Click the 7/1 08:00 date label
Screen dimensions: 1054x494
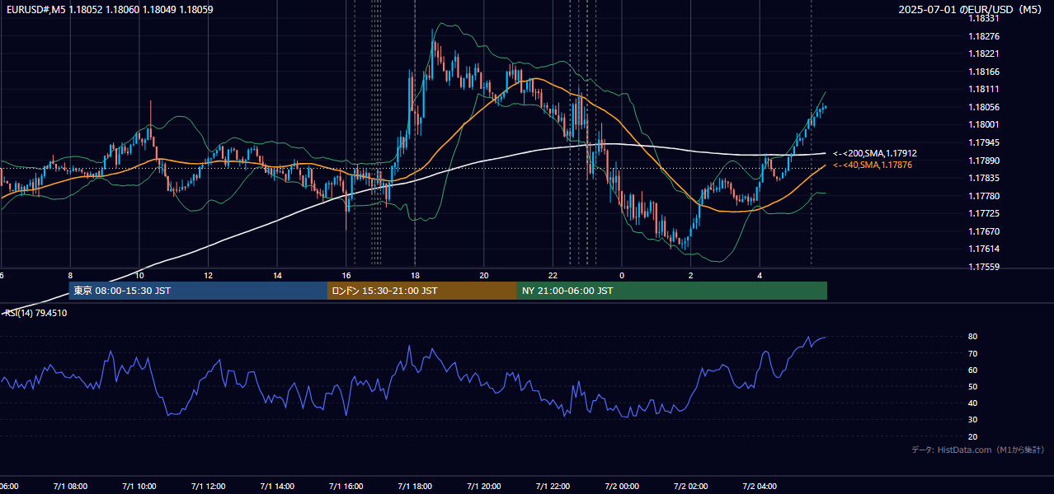pyautogui.click(x=70, y=487)
